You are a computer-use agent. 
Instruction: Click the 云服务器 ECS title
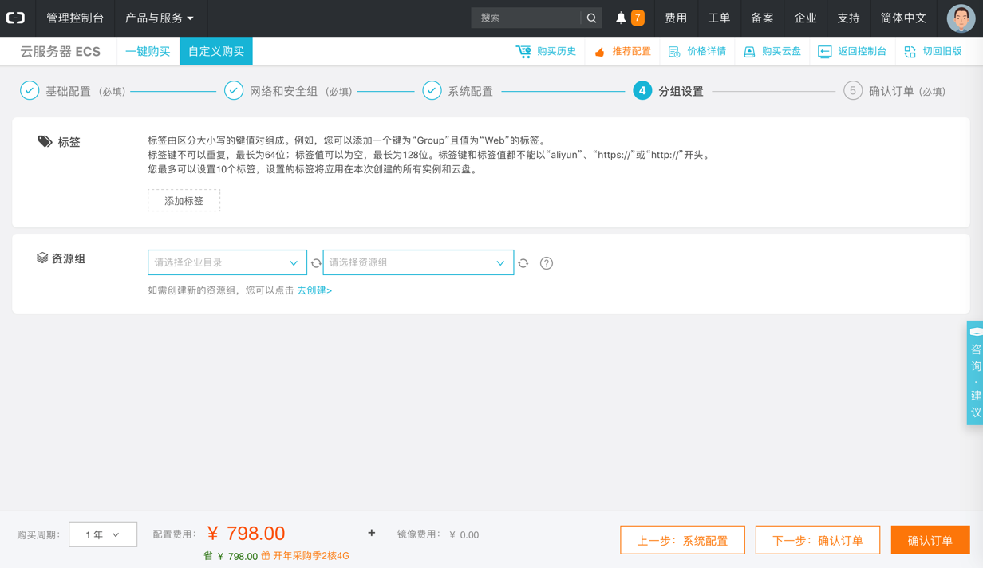[61, 52]
